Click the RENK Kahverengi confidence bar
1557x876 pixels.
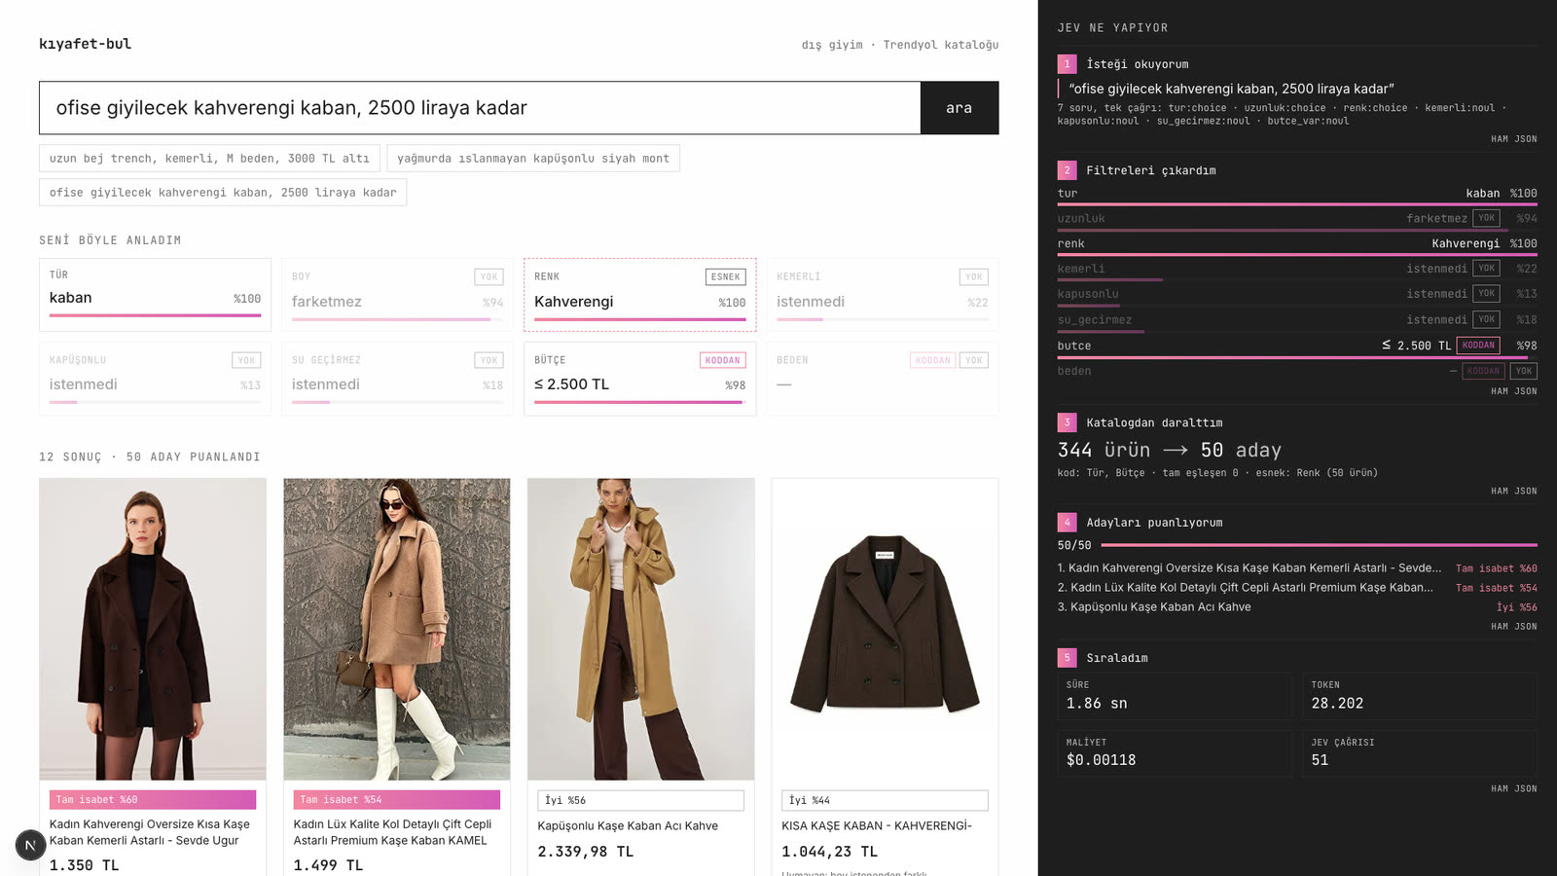[640, 319]
